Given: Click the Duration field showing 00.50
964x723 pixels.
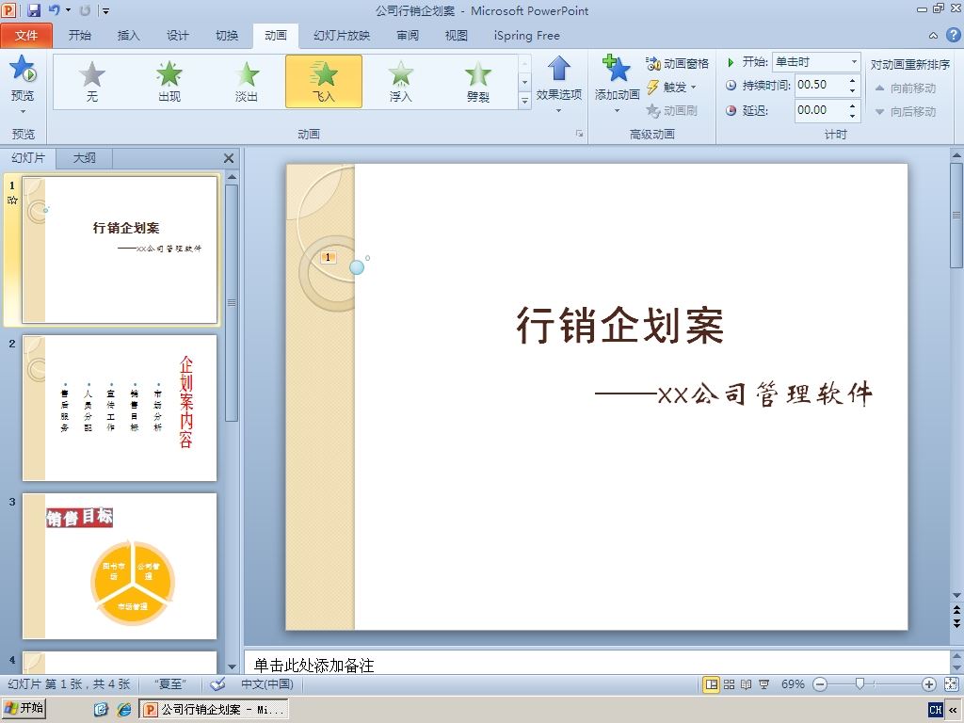Looking at the screenshot, I should [820, 85].
